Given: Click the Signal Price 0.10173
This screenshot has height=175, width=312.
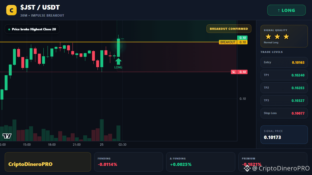Looking at the screenshot, I should pos(272,137).
